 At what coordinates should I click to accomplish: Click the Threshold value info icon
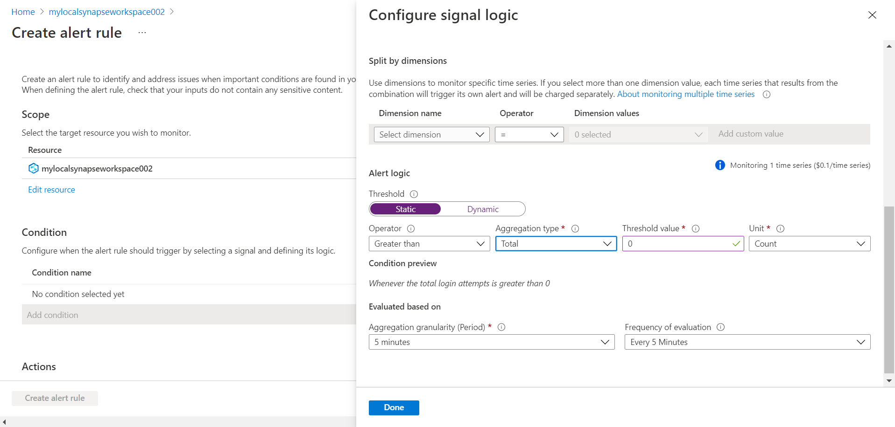[x=696, y=228]
